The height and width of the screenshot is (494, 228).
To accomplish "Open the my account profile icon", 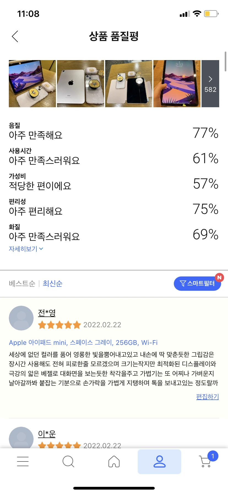I will [159, 461].
